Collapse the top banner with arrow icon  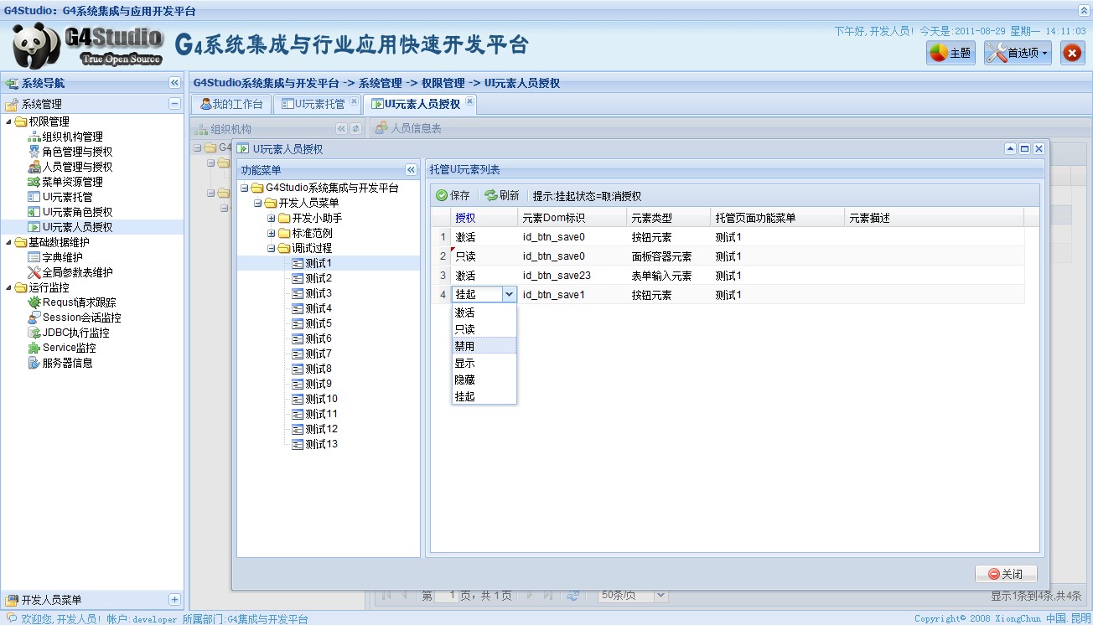pos(1084,9)
